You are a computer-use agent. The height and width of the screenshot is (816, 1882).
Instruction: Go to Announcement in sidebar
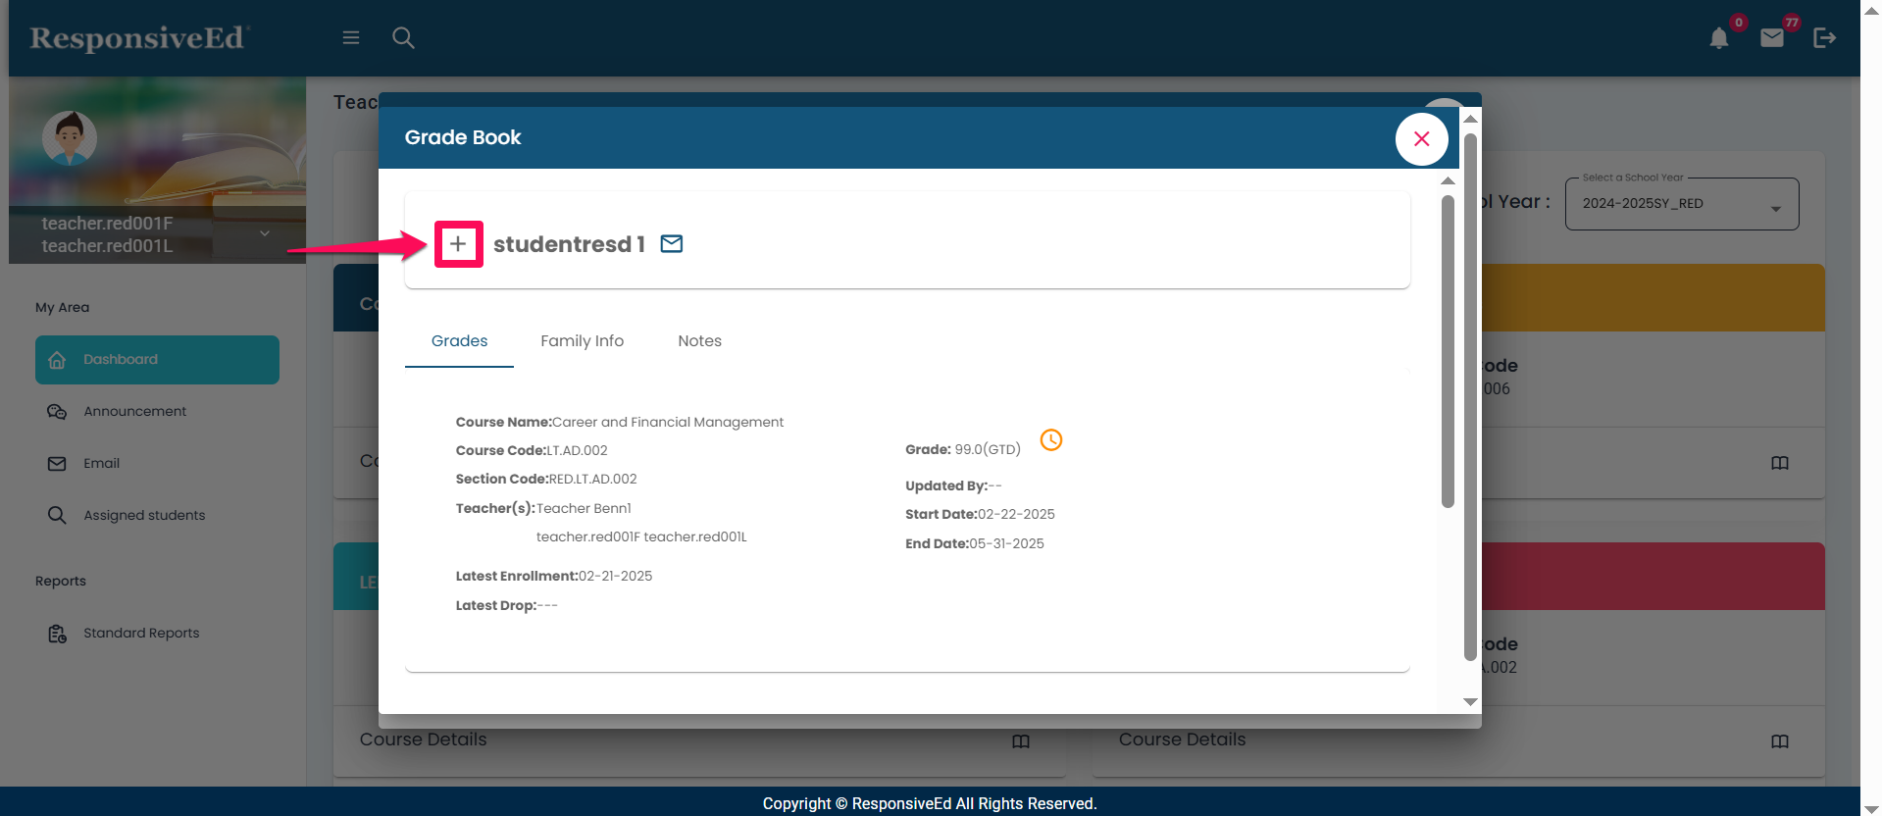point(134,412)
